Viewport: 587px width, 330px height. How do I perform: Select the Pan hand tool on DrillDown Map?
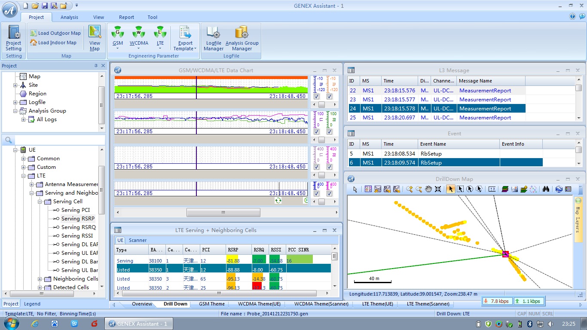(428, 189)
